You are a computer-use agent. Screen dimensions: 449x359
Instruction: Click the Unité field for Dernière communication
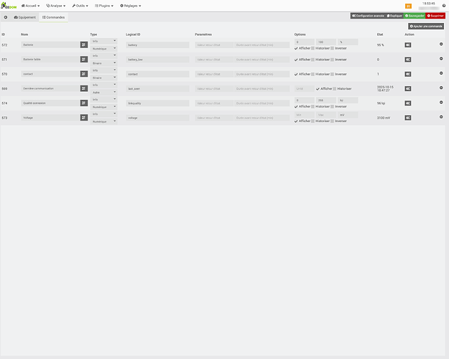pos(304,89)
